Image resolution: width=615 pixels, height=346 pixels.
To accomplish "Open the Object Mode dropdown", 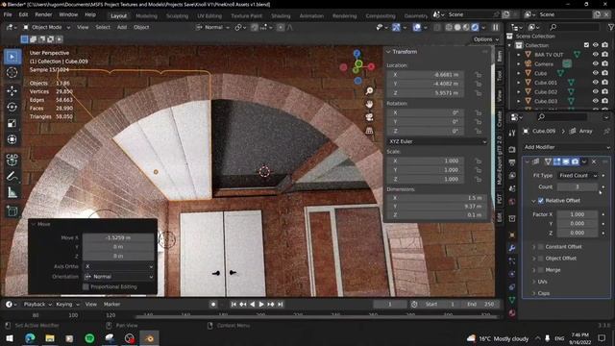I will pyautogui.click(x=46, y=28).
